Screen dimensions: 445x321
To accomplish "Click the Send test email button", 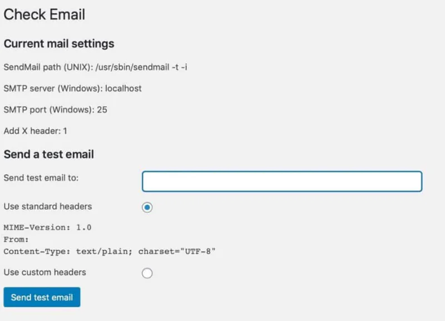I will [x=41, y=297].
